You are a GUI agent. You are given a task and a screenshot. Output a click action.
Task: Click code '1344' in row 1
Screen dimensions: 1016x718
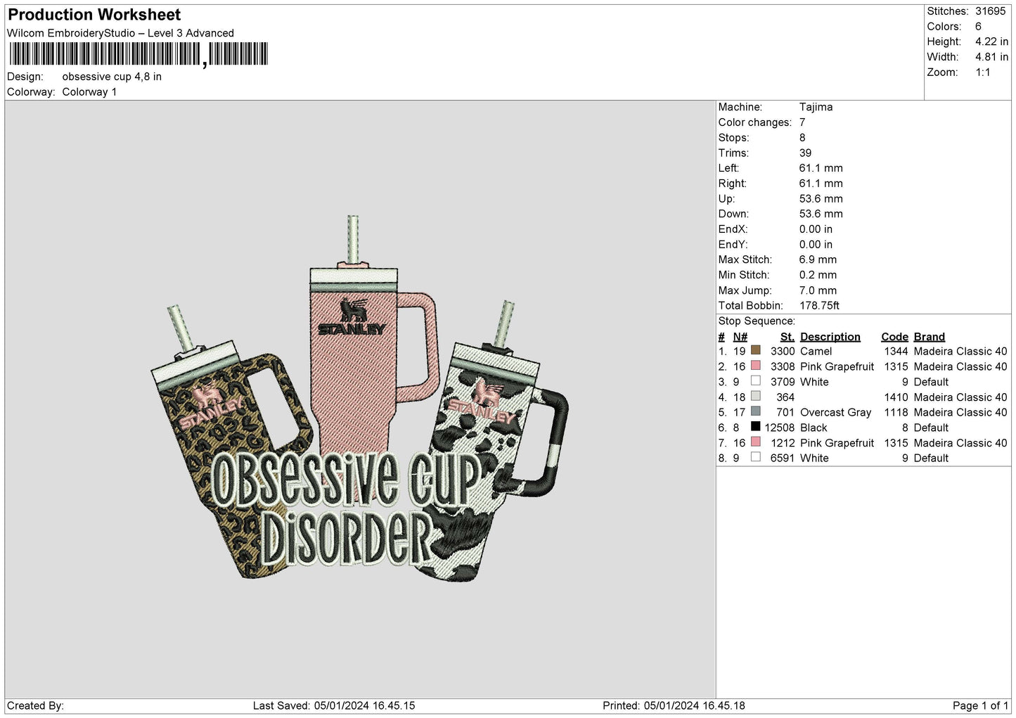(896, 351)
